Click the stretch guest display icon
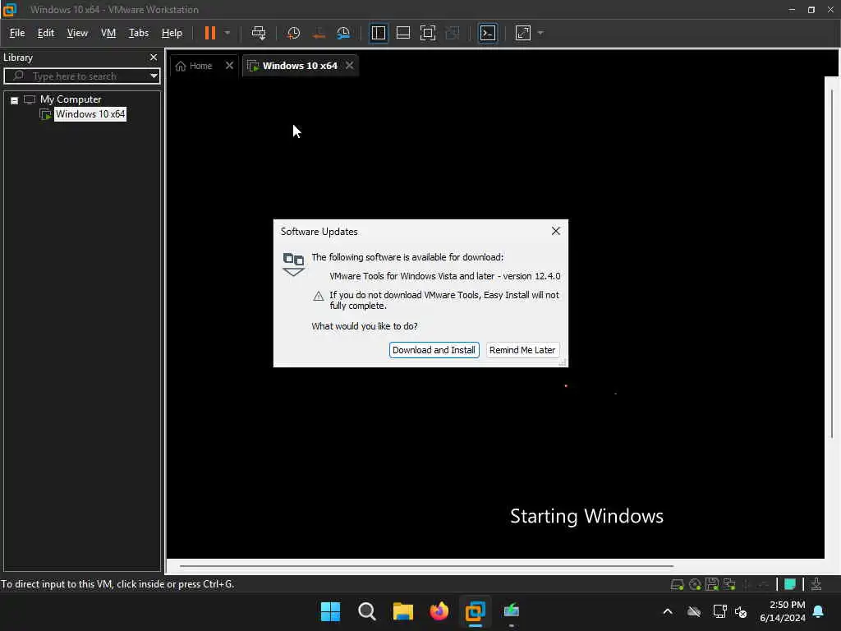Image resolution: width=841 pixels, height=631 pixels. point(523,33)
